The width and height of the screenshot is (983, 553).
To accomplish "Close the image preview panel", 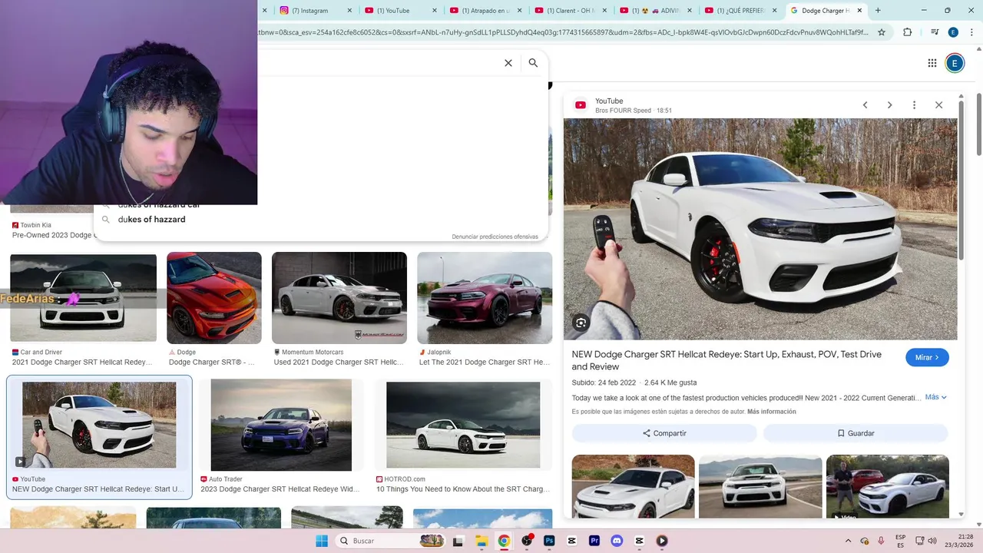I will [938, 105].
